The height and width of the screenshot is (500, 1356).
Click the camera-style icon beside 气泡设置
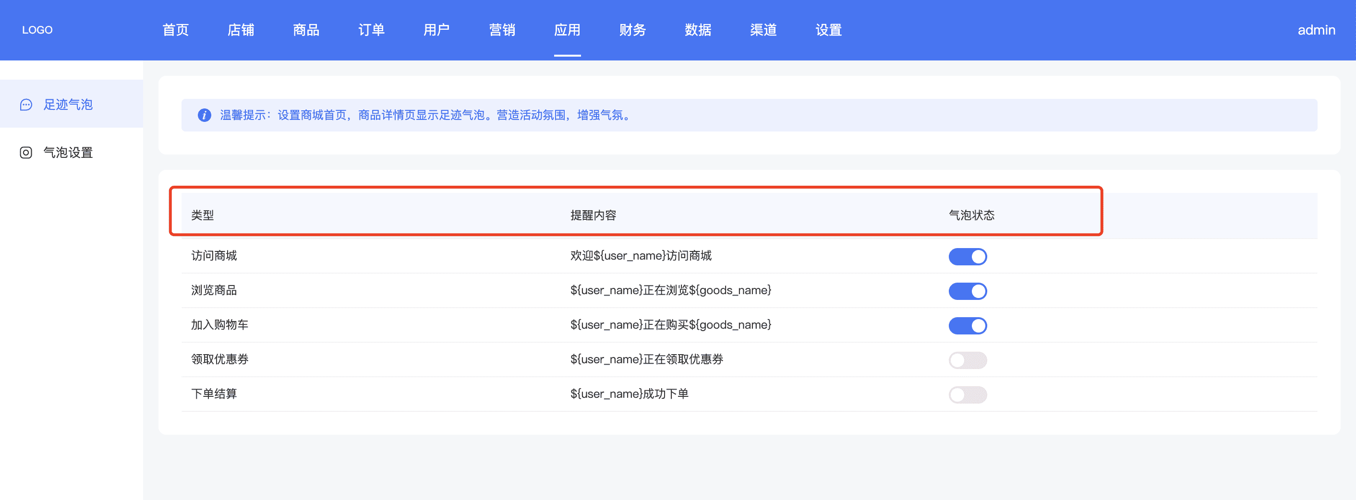(26, 153)
